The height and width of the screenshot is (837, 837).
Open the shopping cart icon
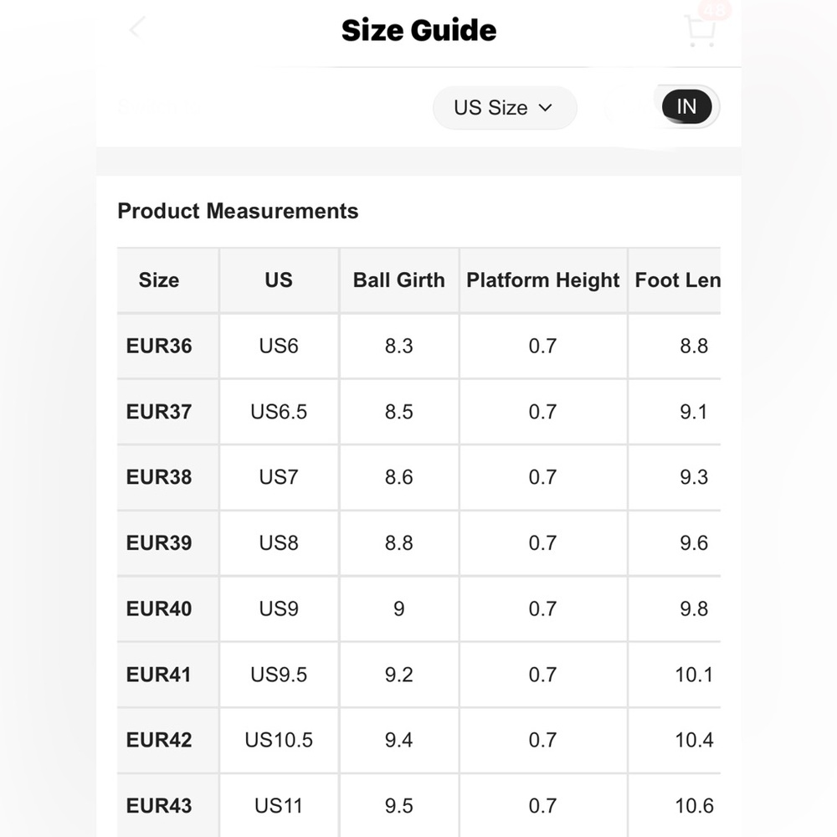(x=700, y=31)
